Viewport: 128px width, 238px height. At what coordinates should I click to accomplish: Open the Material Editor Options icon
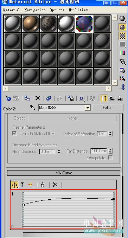tap(122, 70)
